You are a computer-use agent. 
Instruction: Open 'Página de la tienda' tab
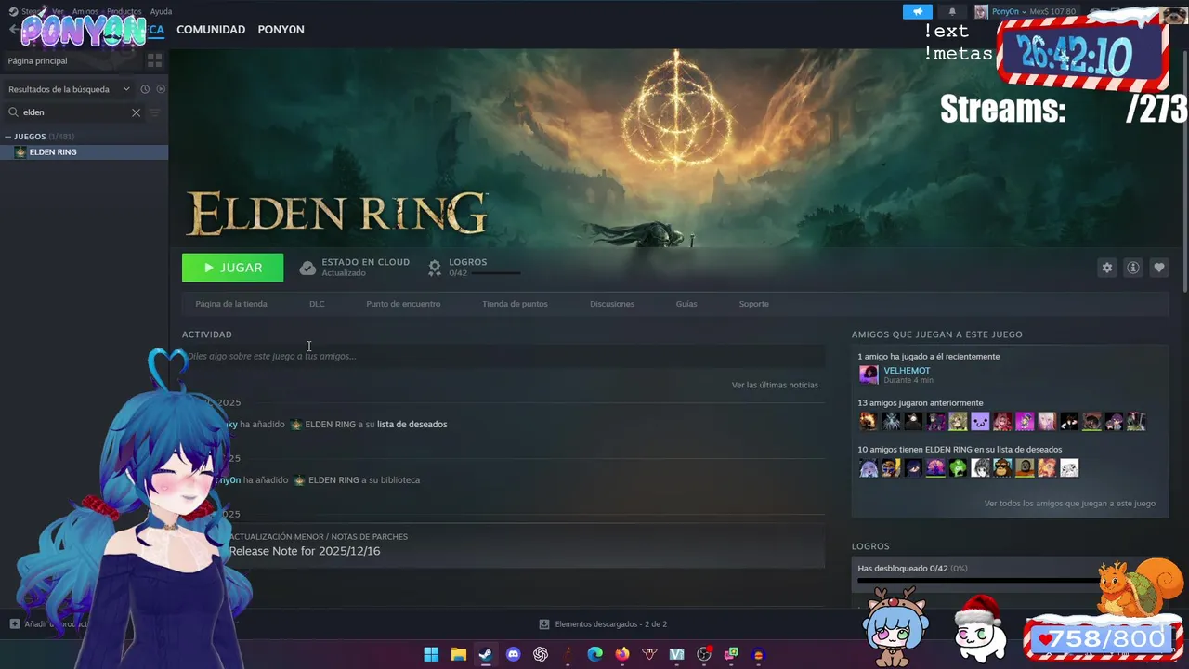(231, 304)
